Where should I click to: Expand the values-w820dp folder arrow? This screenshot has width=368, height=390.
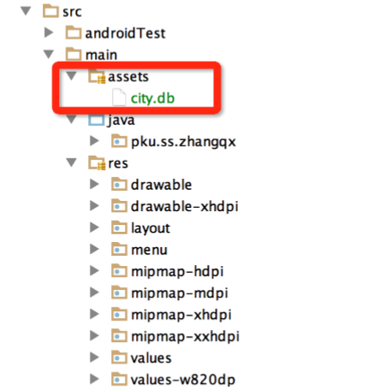click(94, 379)
